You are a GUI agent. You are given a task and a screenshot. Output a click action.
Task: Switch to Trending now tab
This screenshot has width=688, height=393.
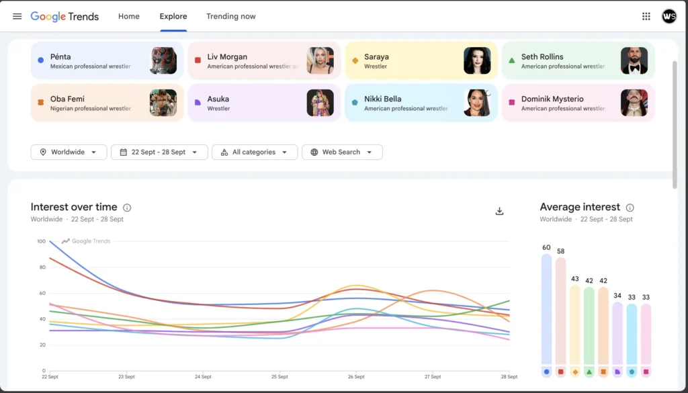click(231, 16)
